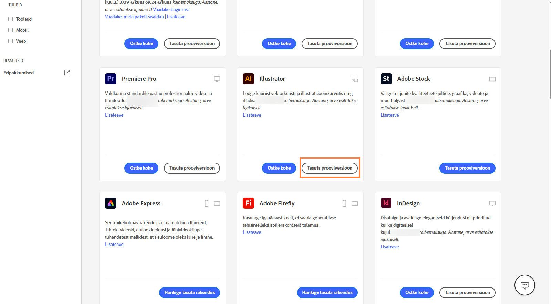Click Ostke kohe for Illustrator
This screenshot has width=551, height=304.
point(279,168)
